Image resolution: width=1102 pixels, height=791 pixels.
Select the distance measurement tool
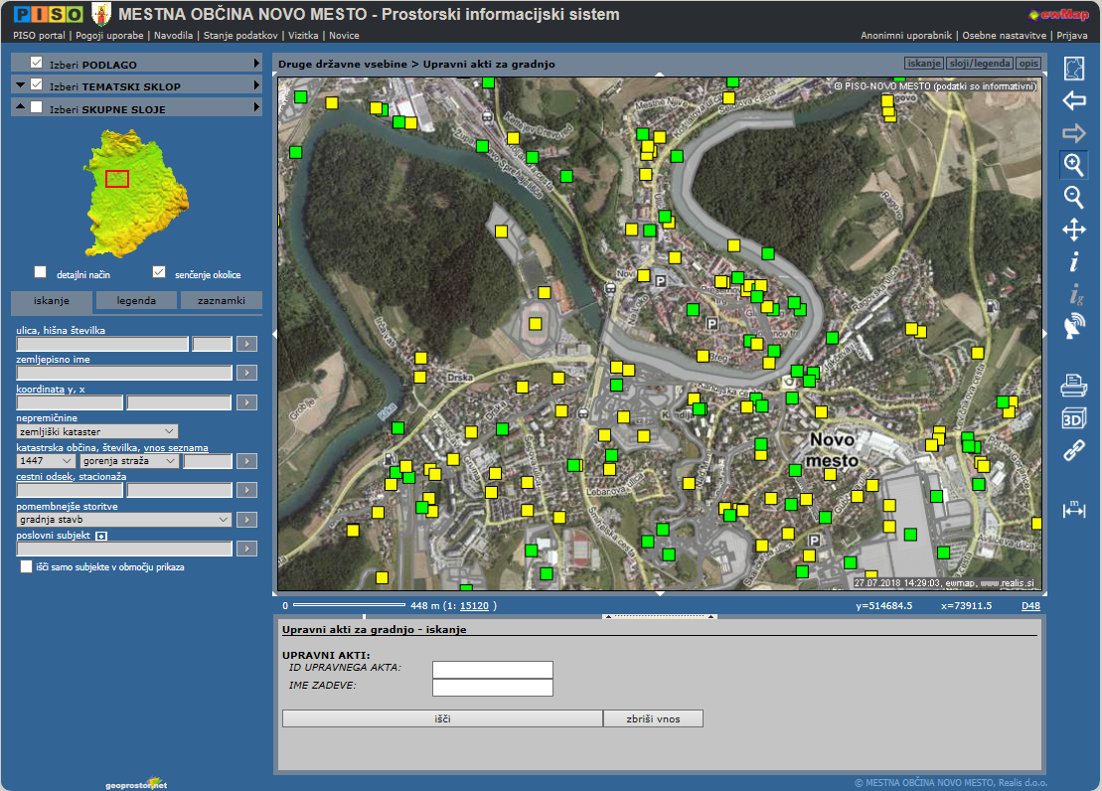[1073, 509]
